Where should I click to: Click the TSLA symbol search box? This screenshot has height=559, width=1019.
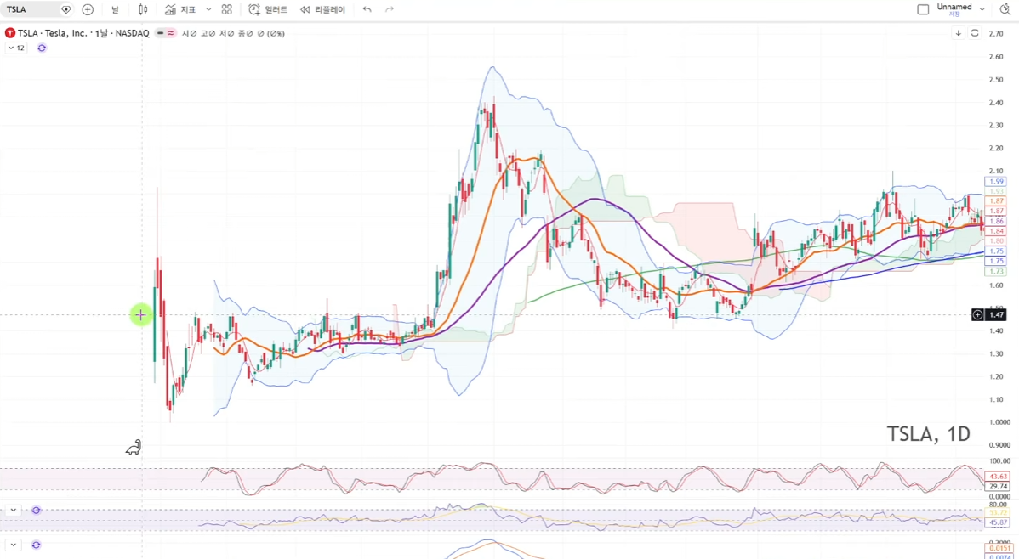37,9
